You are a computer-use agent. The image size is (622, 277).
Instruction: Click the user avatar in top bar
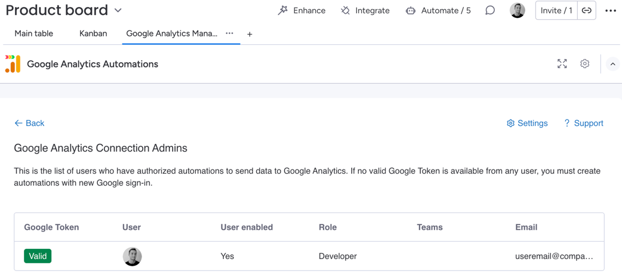[x=518, y=10]
